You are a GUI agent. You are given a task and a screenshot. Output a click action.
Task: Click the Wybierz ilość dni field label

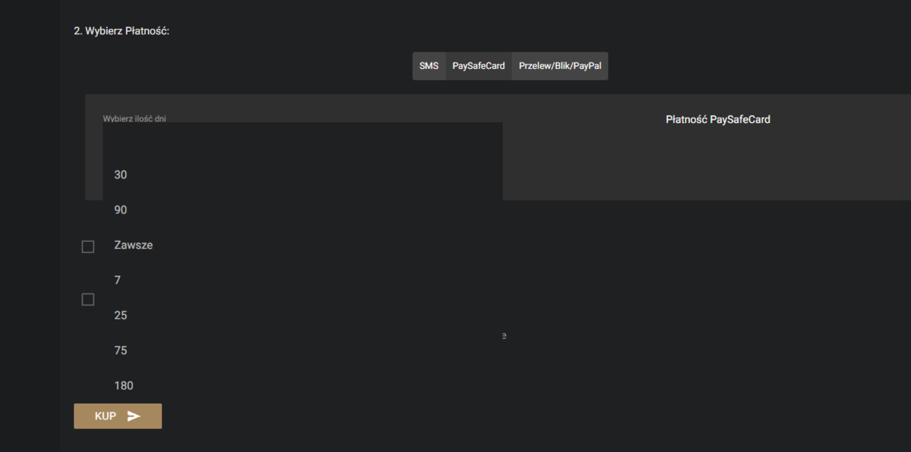134,118
